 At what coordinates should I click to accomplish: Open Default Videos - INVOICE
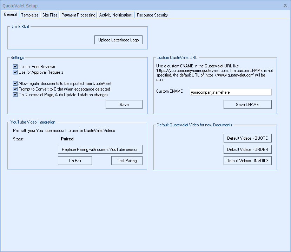point(247,160)
